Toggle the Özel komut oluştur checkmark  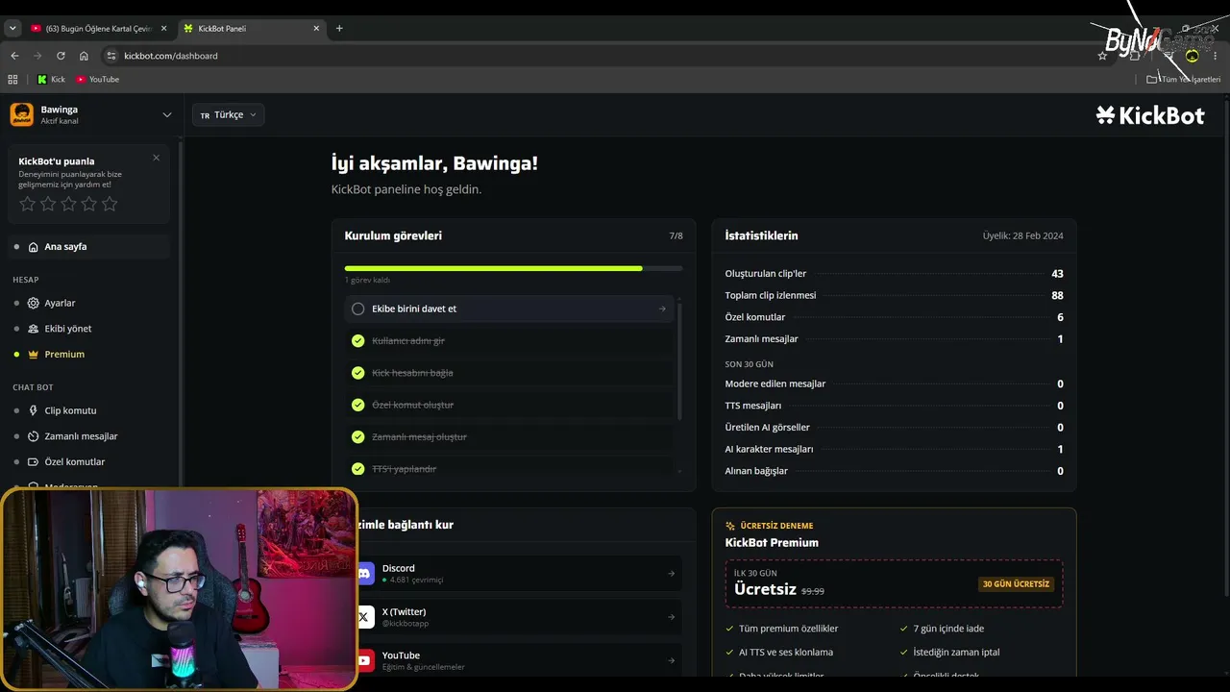coord(358,405)
